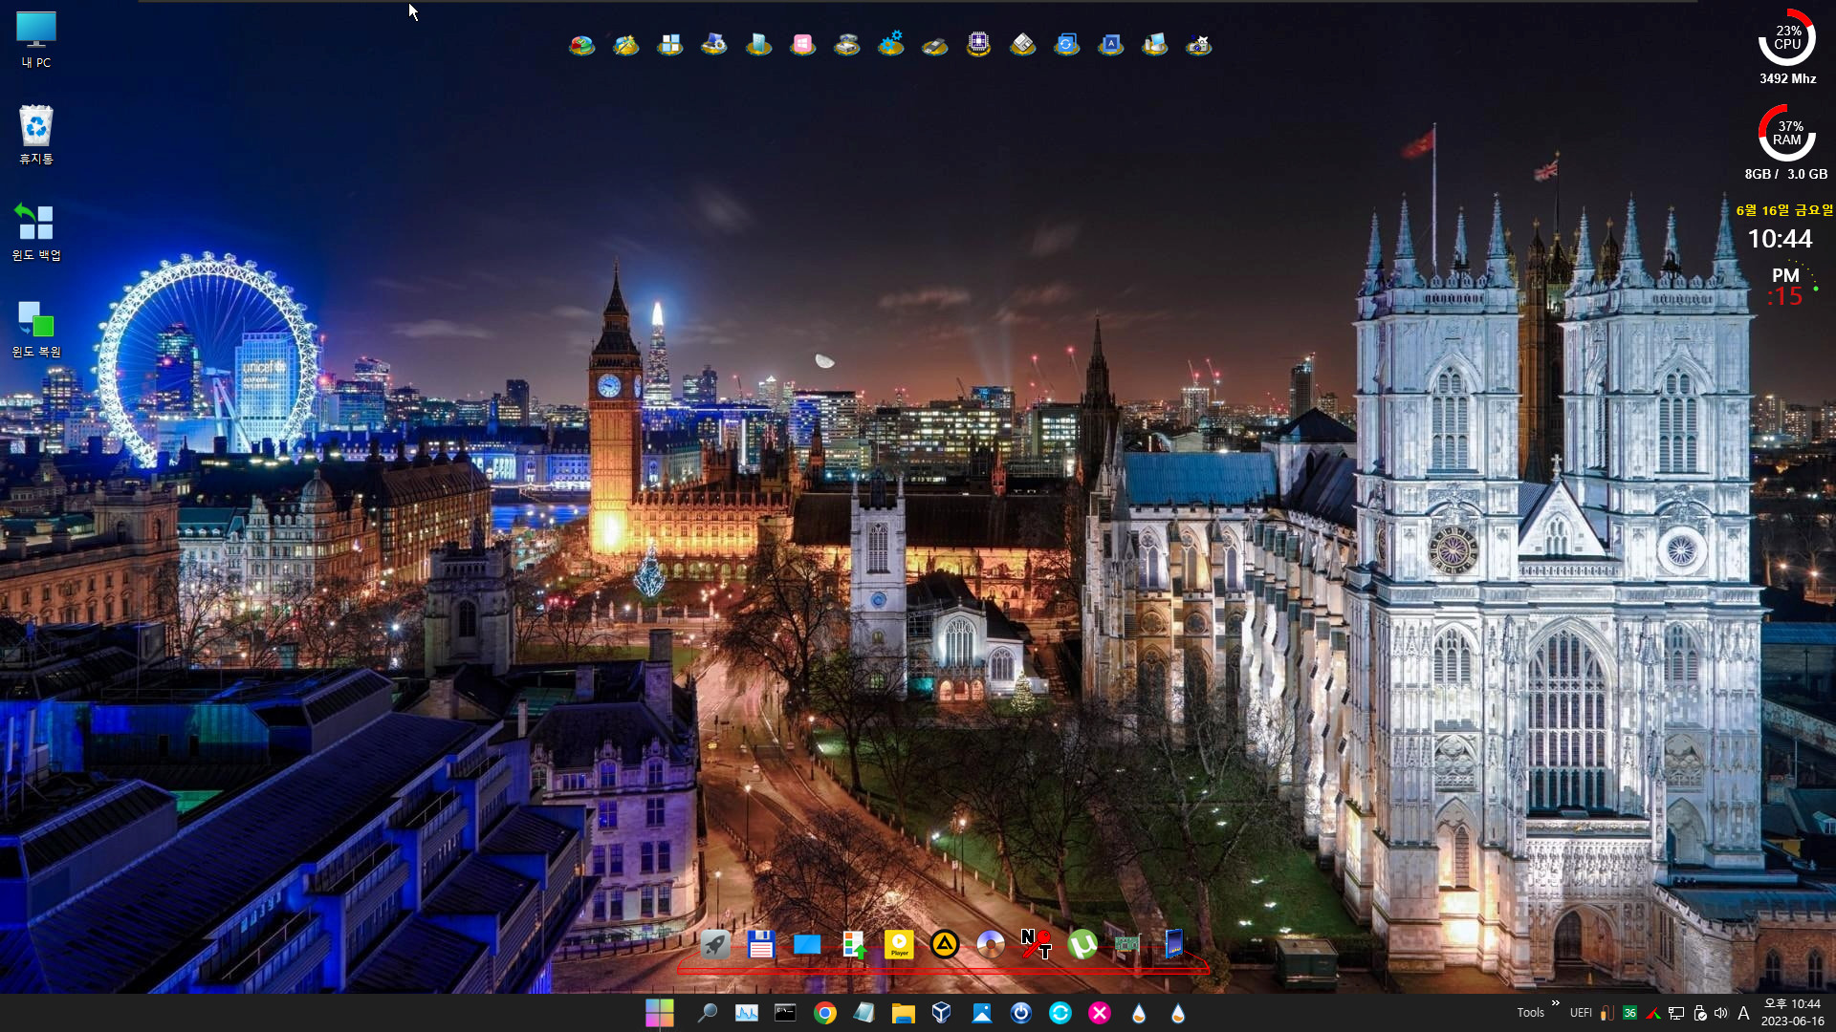Click the blue floppy disk icon in bottom dock
This screenshot has height=1032, width=1836.
760,944
